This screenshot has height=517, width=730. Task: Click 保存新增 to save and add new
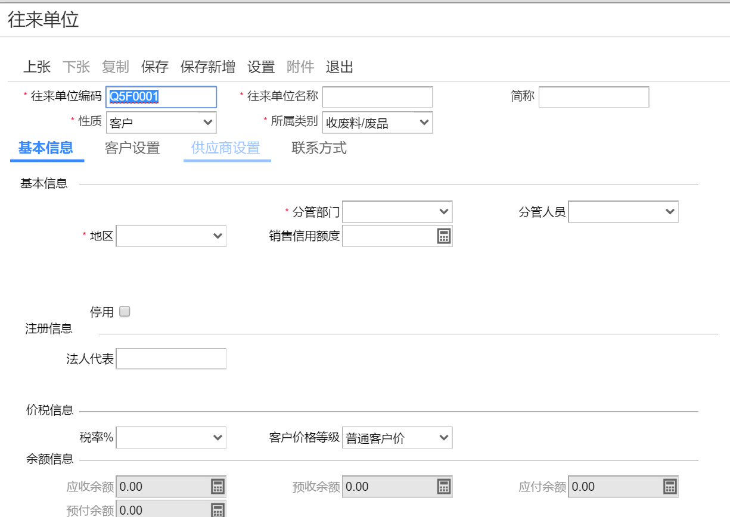pyautogui.click(x=208, y=67)
